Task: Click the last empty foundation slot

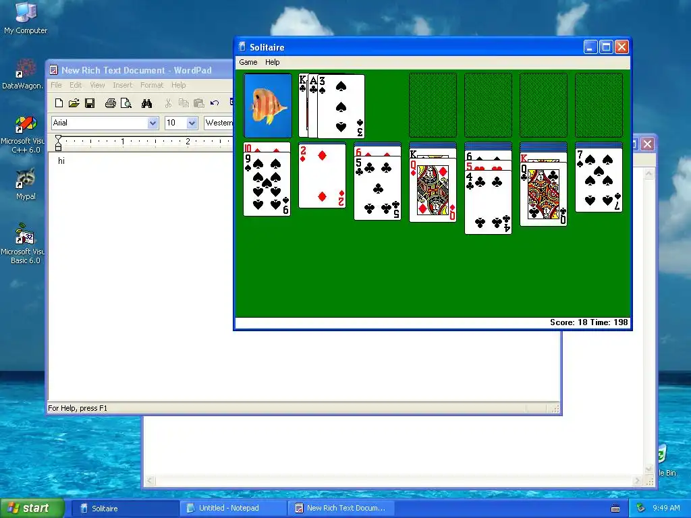Action: (599, 106)
